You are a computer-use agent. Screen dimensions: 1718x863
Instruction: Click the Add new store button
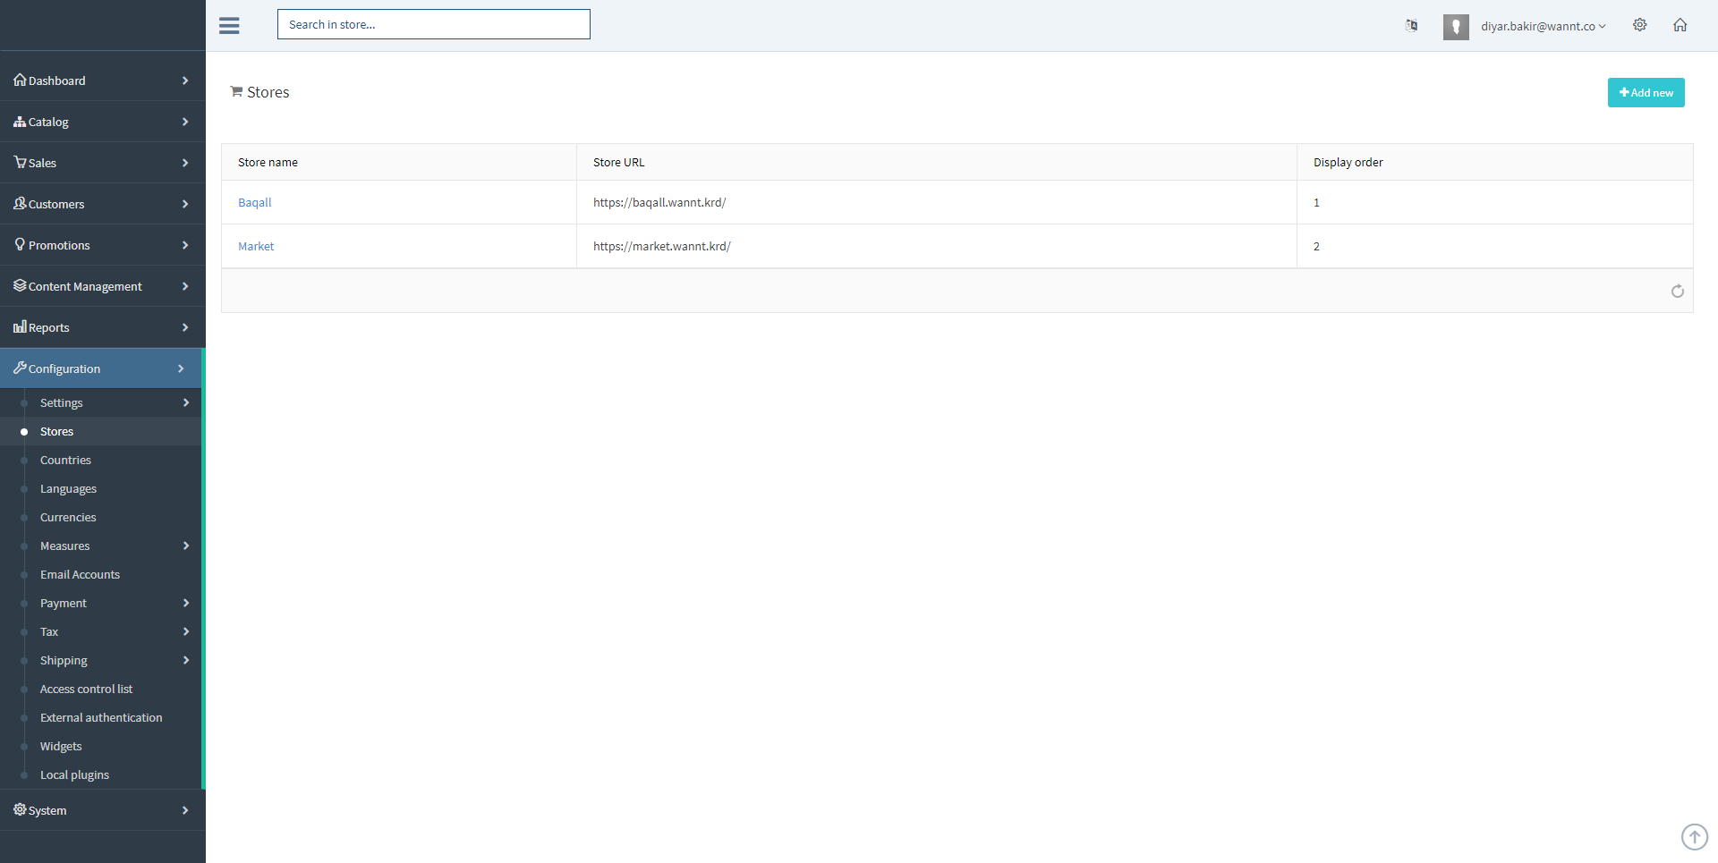(x=1646, y=93)
